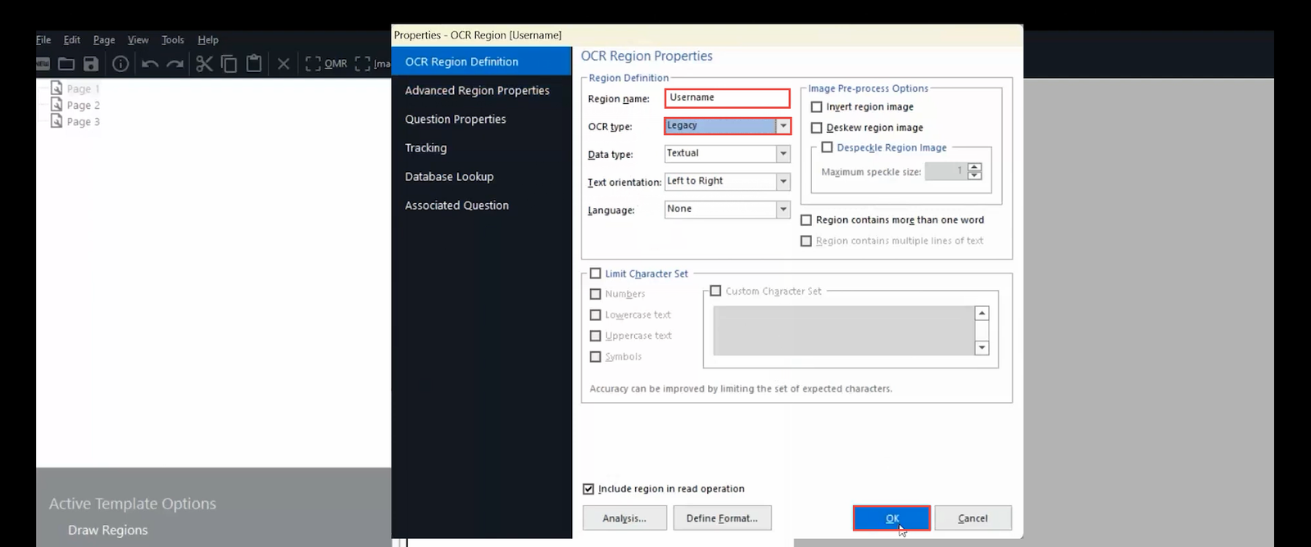
Task: Select Page 2 in the page tree
Action: coord(83,106)
